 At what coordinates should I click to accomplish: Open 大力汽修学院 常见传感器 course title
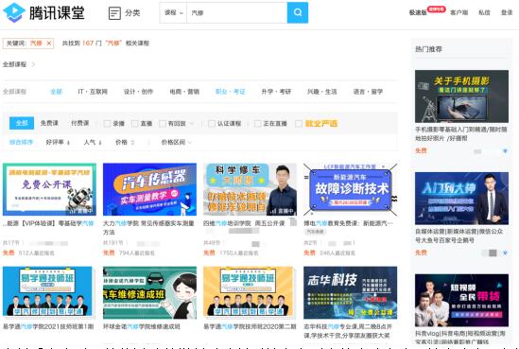(148, 228)
